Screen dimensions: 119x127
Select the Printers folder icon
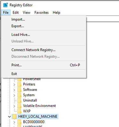[19, 84]
